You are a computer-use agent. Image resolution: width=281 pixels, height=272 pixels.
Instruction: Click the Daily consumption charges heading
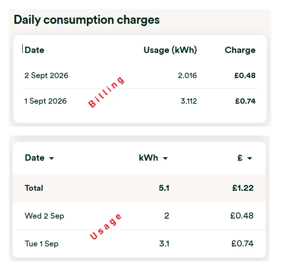87,20
